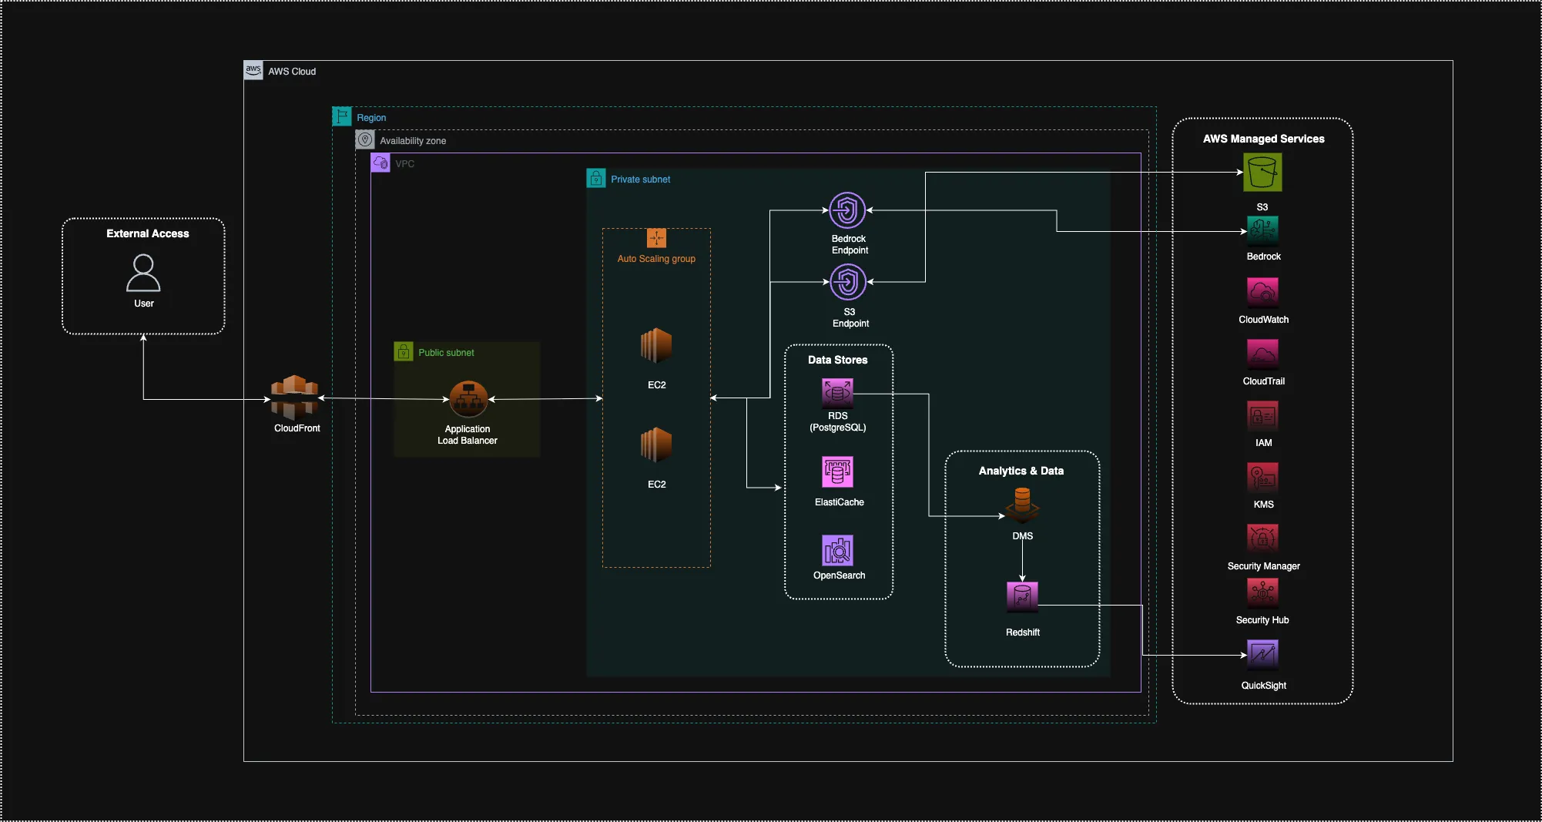1542x822 pixels.
Task: Click the 'RDS (PostgreSQL)' label text
Action: 837,421
